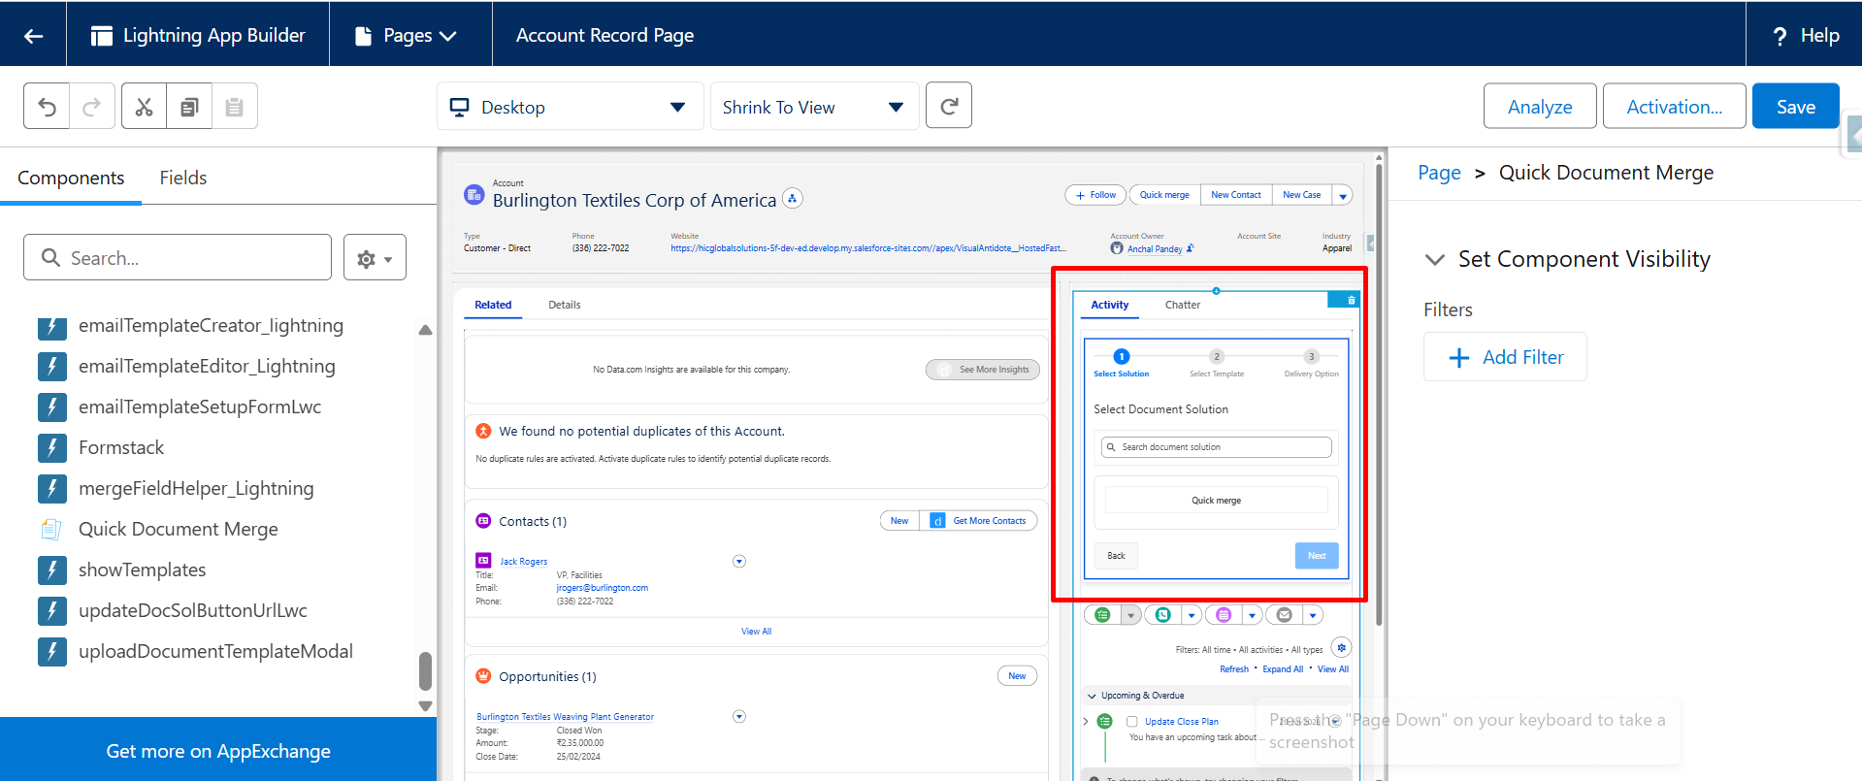Open more account actions dropdown arrow

pos(1343,195)
